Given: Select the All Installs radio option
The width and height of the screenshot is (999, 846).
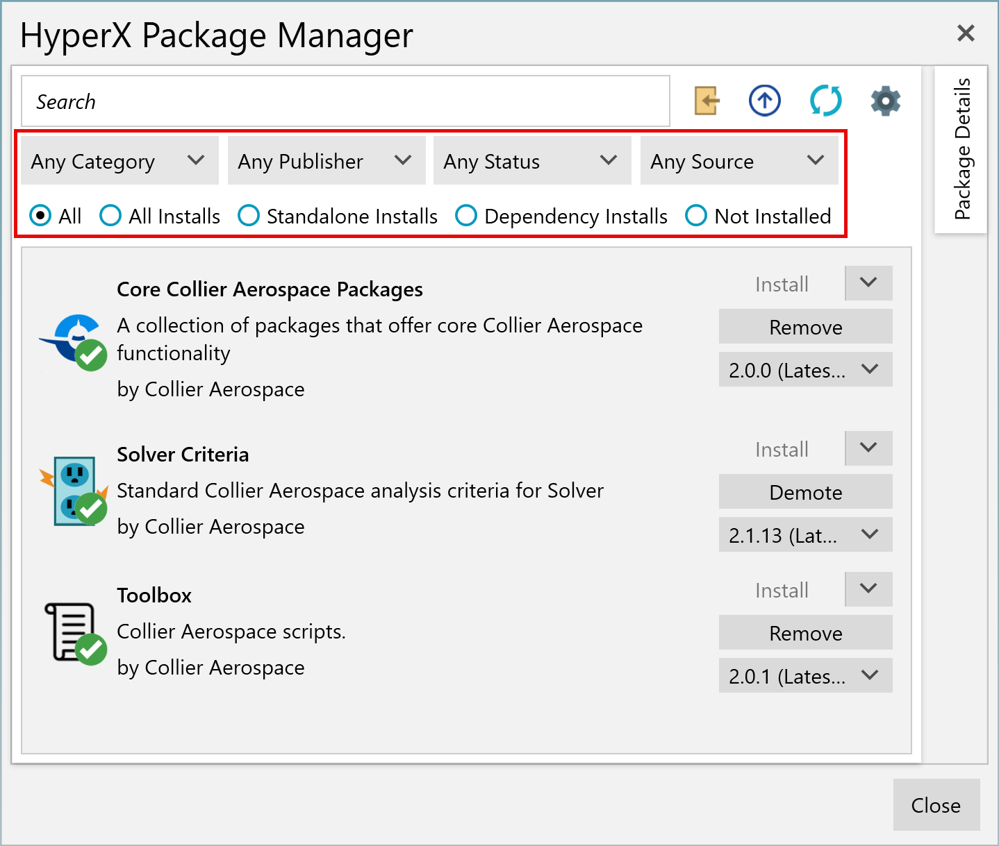Looking at the screenshot, I should click(x=110, y=216).
